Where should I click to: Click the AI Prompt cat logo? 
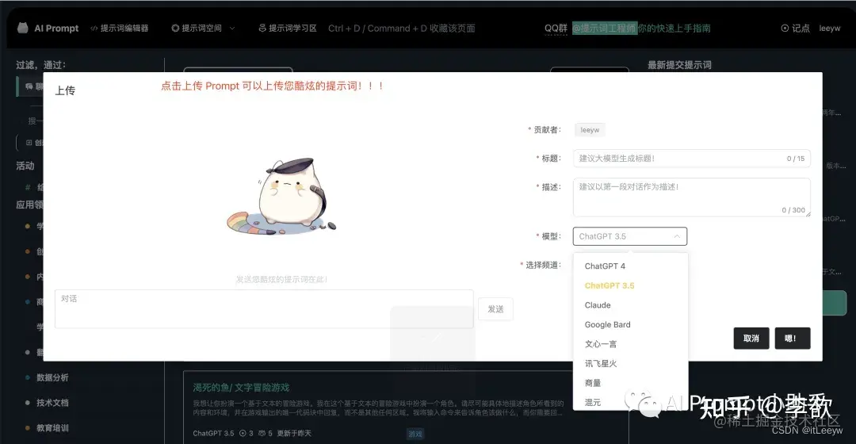click(22, 28)
